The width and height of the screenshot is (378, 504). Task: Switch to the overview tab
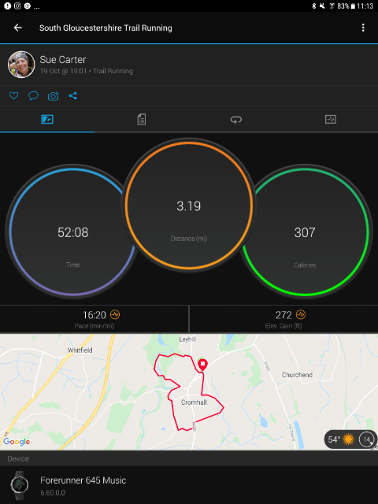coord(47,120)
